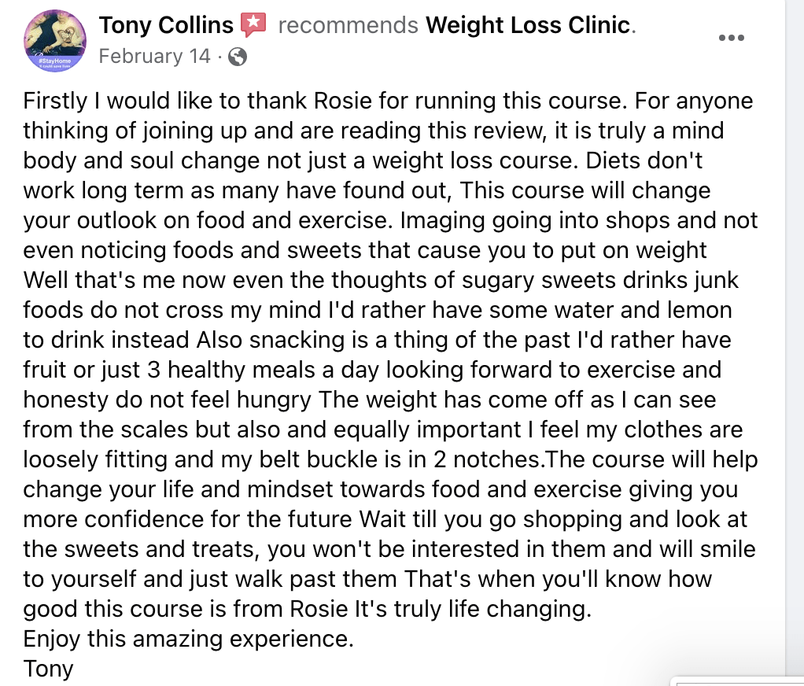804x686 pixels.
Task: Click the partial panel in bottom-right corner
Action: point(740,680)
